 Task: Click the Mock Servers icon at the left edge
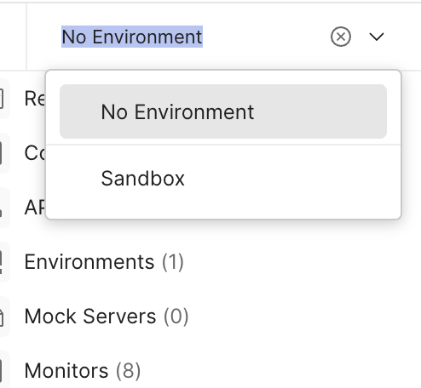pos(3,317)
